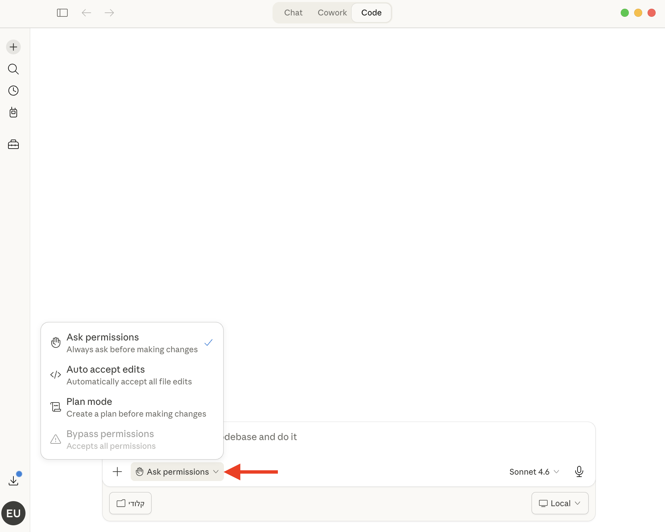Go back with the left arrow
The height and width of the screenshot is (532, 665).
[86, 13]
